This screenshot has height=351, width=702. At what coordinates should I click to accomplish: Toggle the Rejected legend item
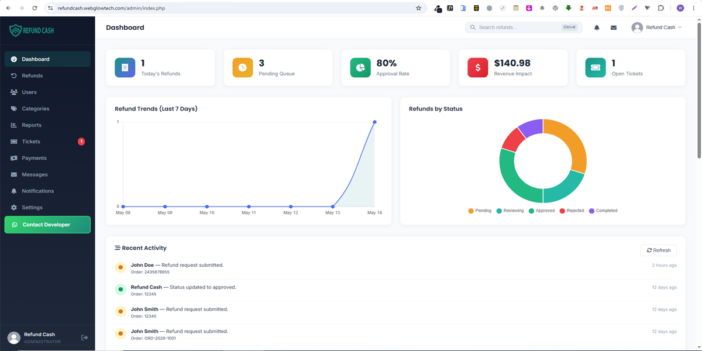572,211
